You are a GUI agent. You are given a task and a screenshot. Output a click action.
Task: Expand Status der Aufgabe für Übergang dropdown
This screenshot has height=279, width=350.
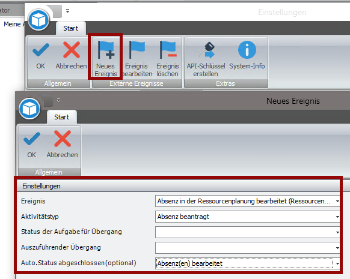(x=337, y=232)
